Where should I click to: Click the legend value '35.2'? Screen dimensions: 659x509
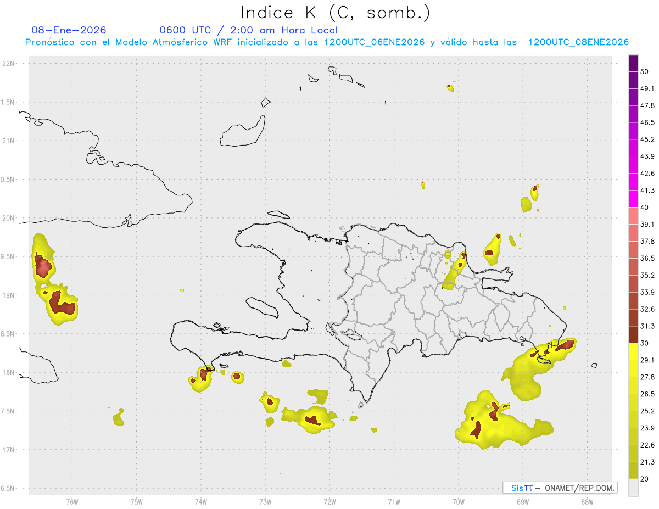point(647,275)
